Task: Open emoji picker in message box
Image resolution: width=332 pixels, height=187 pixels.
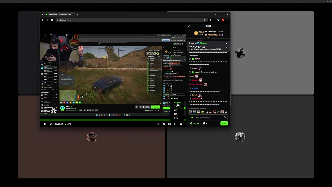Action: (225, 117)
